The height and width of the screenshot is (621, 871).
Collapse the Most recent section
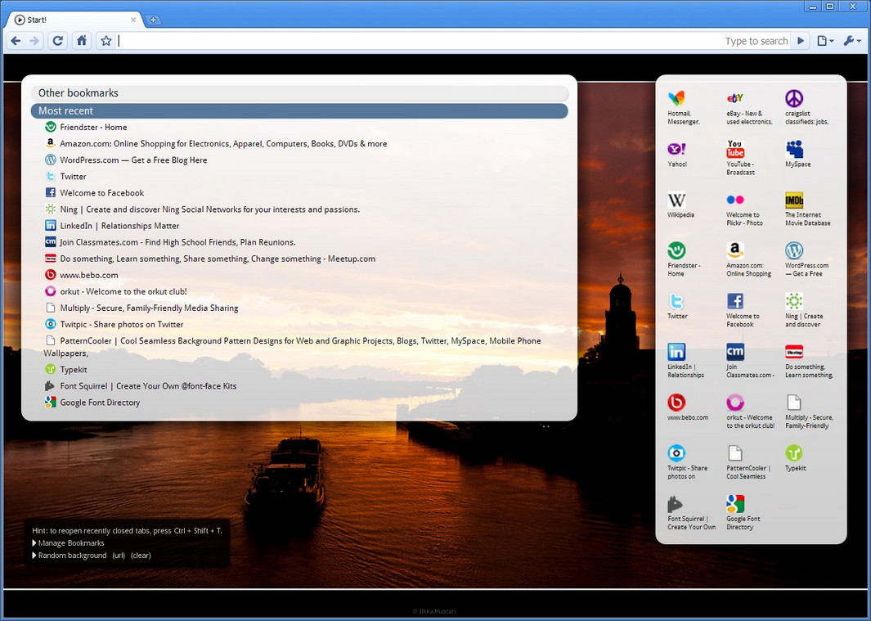(x=299, y=110)
